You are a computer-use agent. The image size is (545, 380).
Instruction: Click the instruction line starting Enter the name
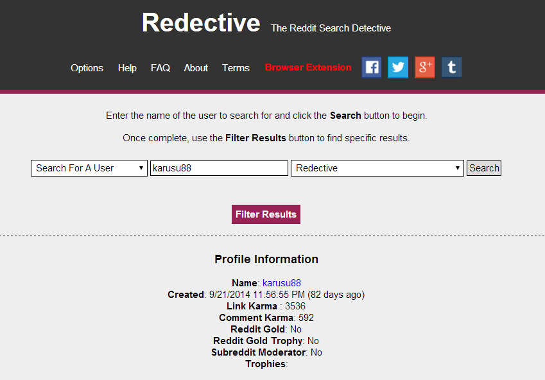pos(266,116)
